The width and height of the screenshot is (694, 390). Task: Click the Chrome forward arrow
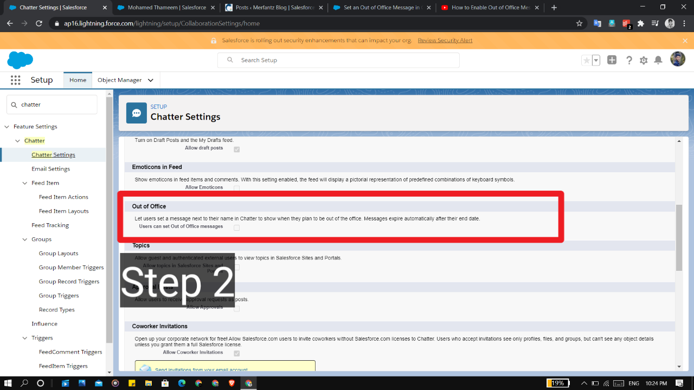click(24, 23)
